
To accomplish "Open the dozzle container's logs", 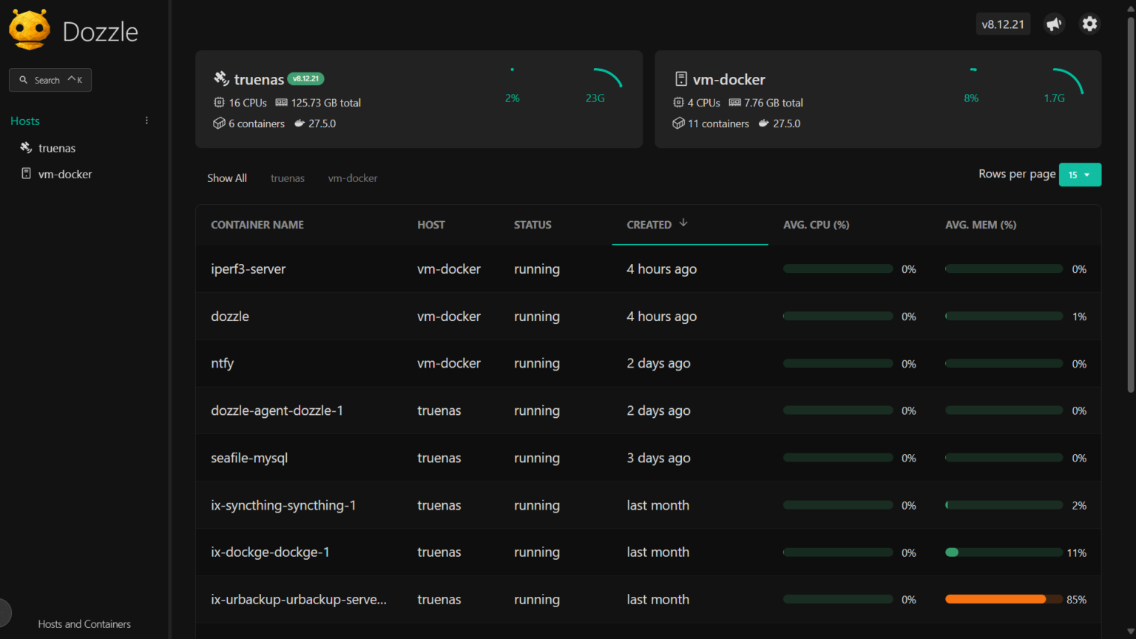I will coord(230,316).
